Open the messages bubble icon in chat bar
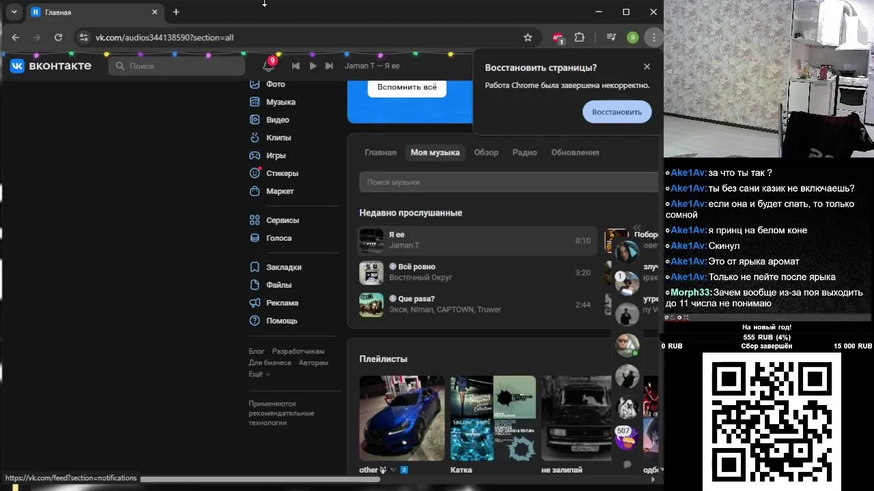 click(627, 464)
